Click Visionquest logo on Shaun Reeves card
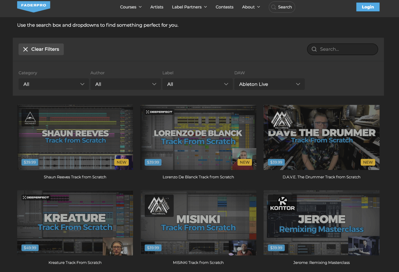The height and width of the screenshot is (272, 399). [30, 118]
